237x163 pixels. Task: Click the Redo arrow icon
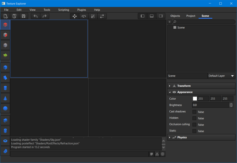point(44,16)
